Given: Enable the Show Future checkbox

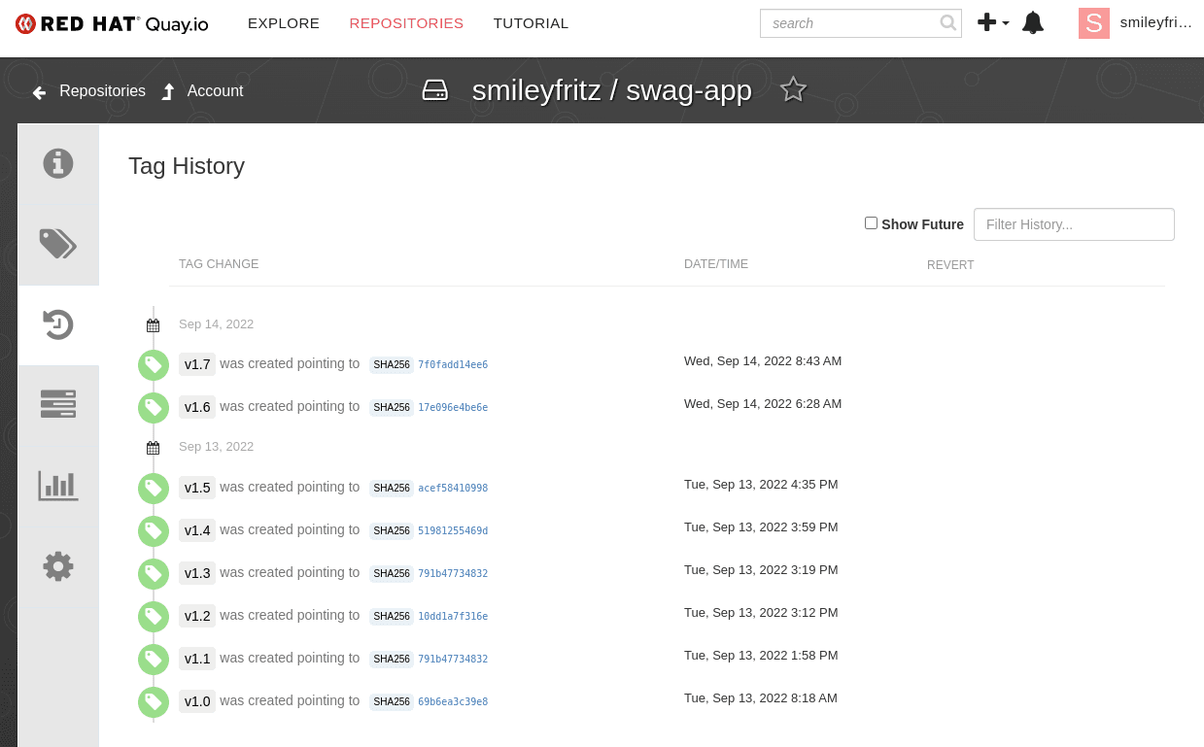Looking at the screenshot, I should [871, 222].
